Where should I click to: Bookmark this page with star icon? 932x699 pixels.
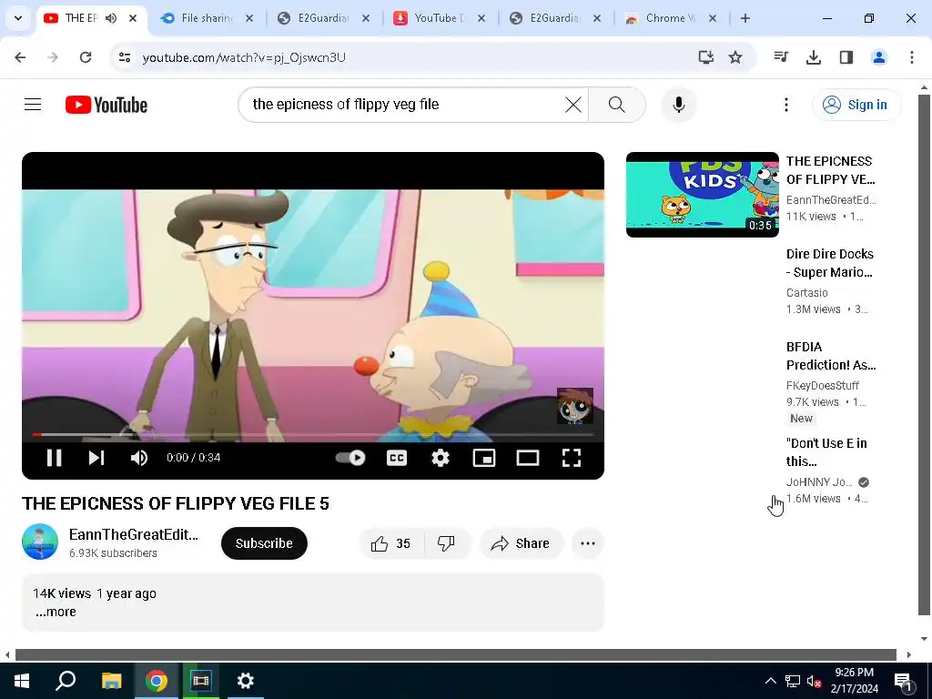735,57
